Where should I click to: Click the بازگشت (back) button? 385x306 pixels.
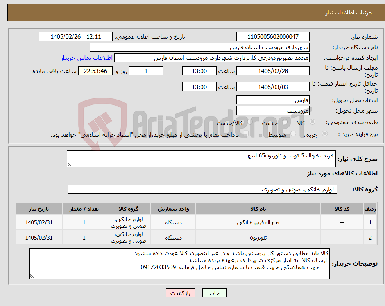click(x=180, y=293)
